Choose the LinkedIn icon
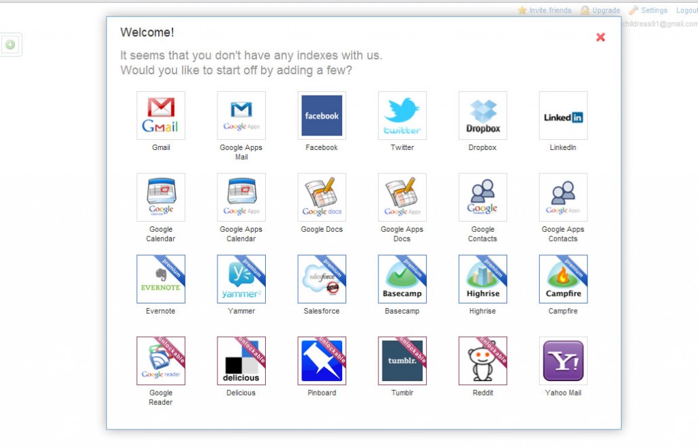 coord(563,115)
